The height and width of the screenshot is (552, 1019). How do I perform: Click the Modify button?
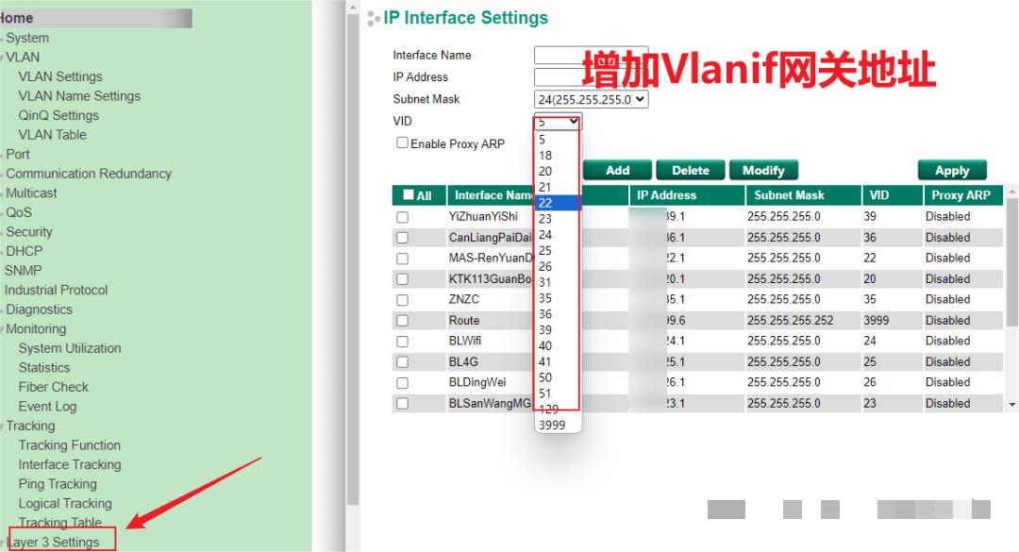click(763, 171)
